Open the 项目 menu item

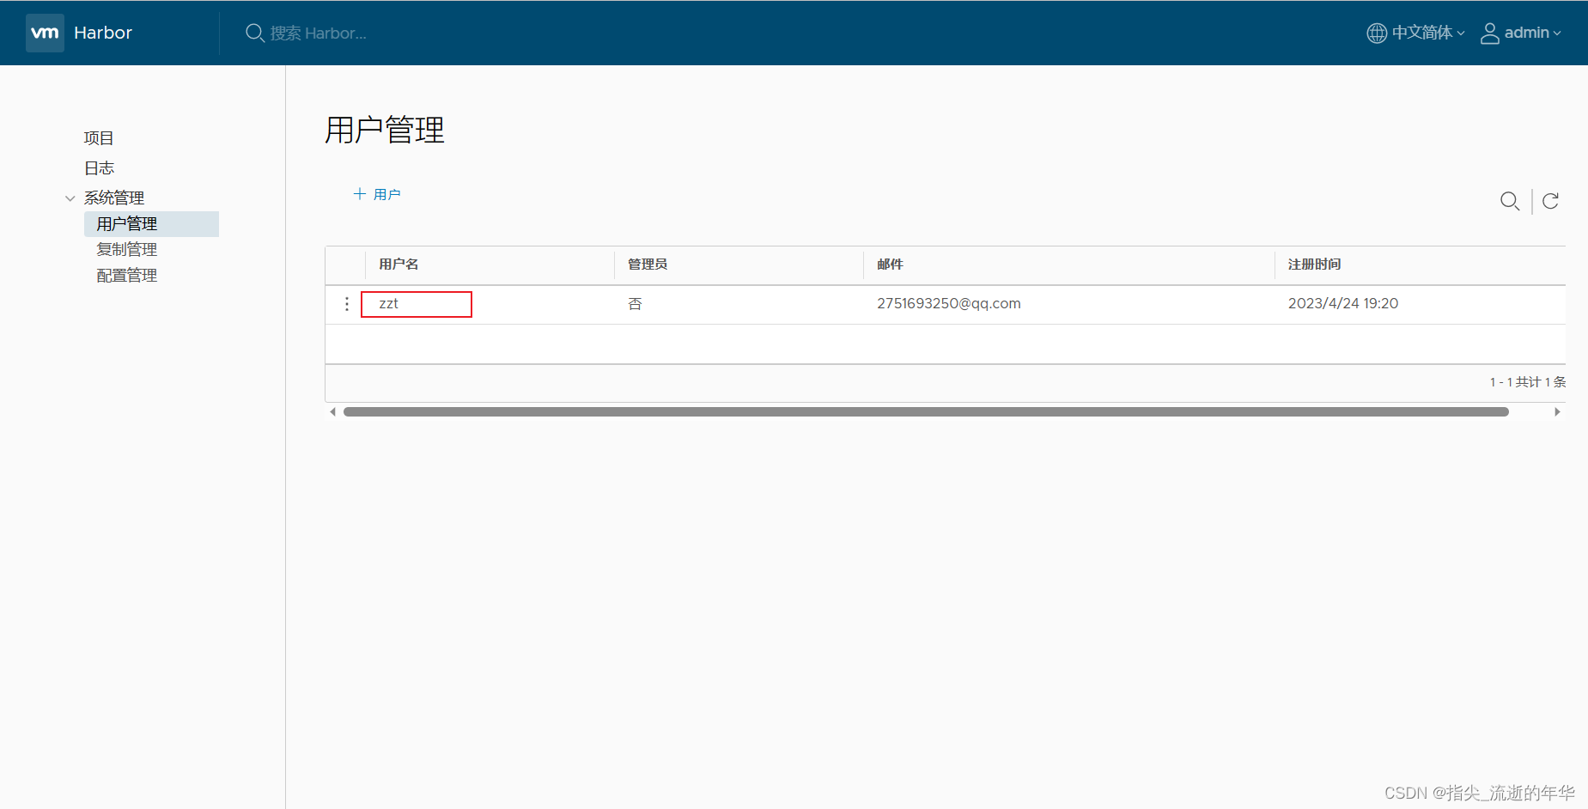(99, 138)
